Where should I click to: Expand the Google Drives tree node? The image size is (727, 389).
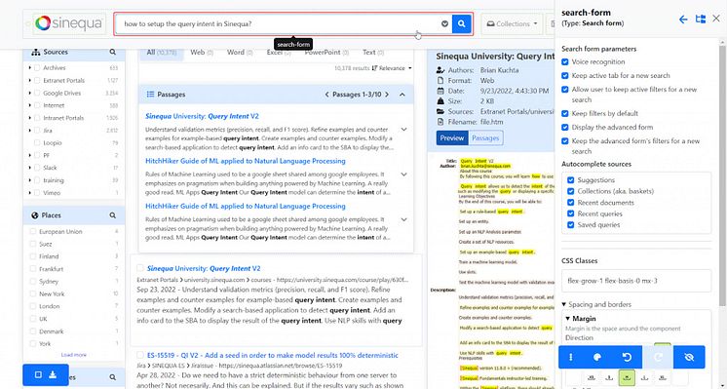coord(30,93)
